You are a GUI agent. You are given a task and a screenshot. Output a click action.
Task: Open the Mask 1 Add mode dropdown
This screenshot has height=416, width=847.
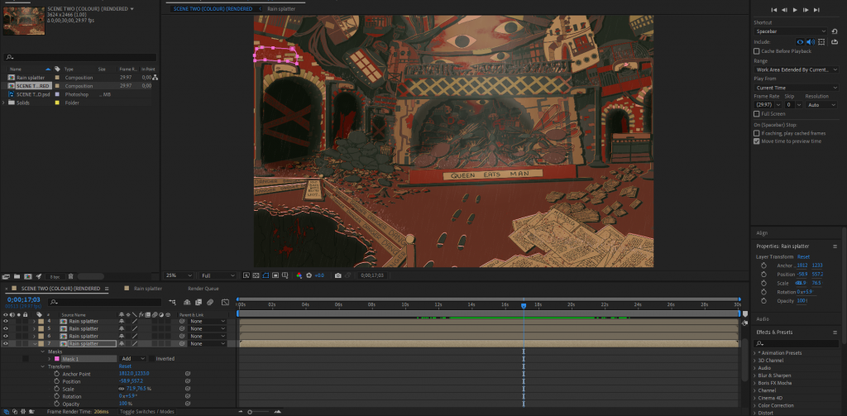click(x=133, y=359)
